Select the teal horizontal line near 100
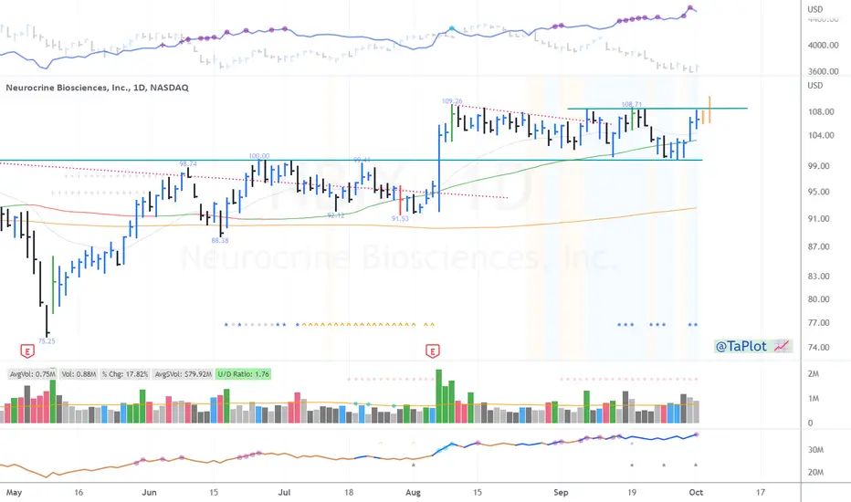Screen dimensions: 851x502 coord(351,160)
